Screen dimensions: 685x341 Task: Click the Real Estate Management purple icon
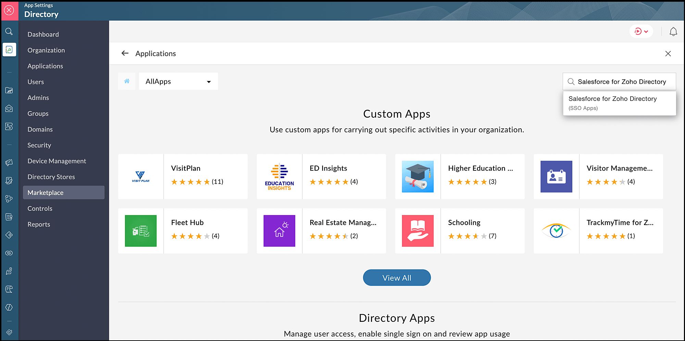tap(279, 231)
